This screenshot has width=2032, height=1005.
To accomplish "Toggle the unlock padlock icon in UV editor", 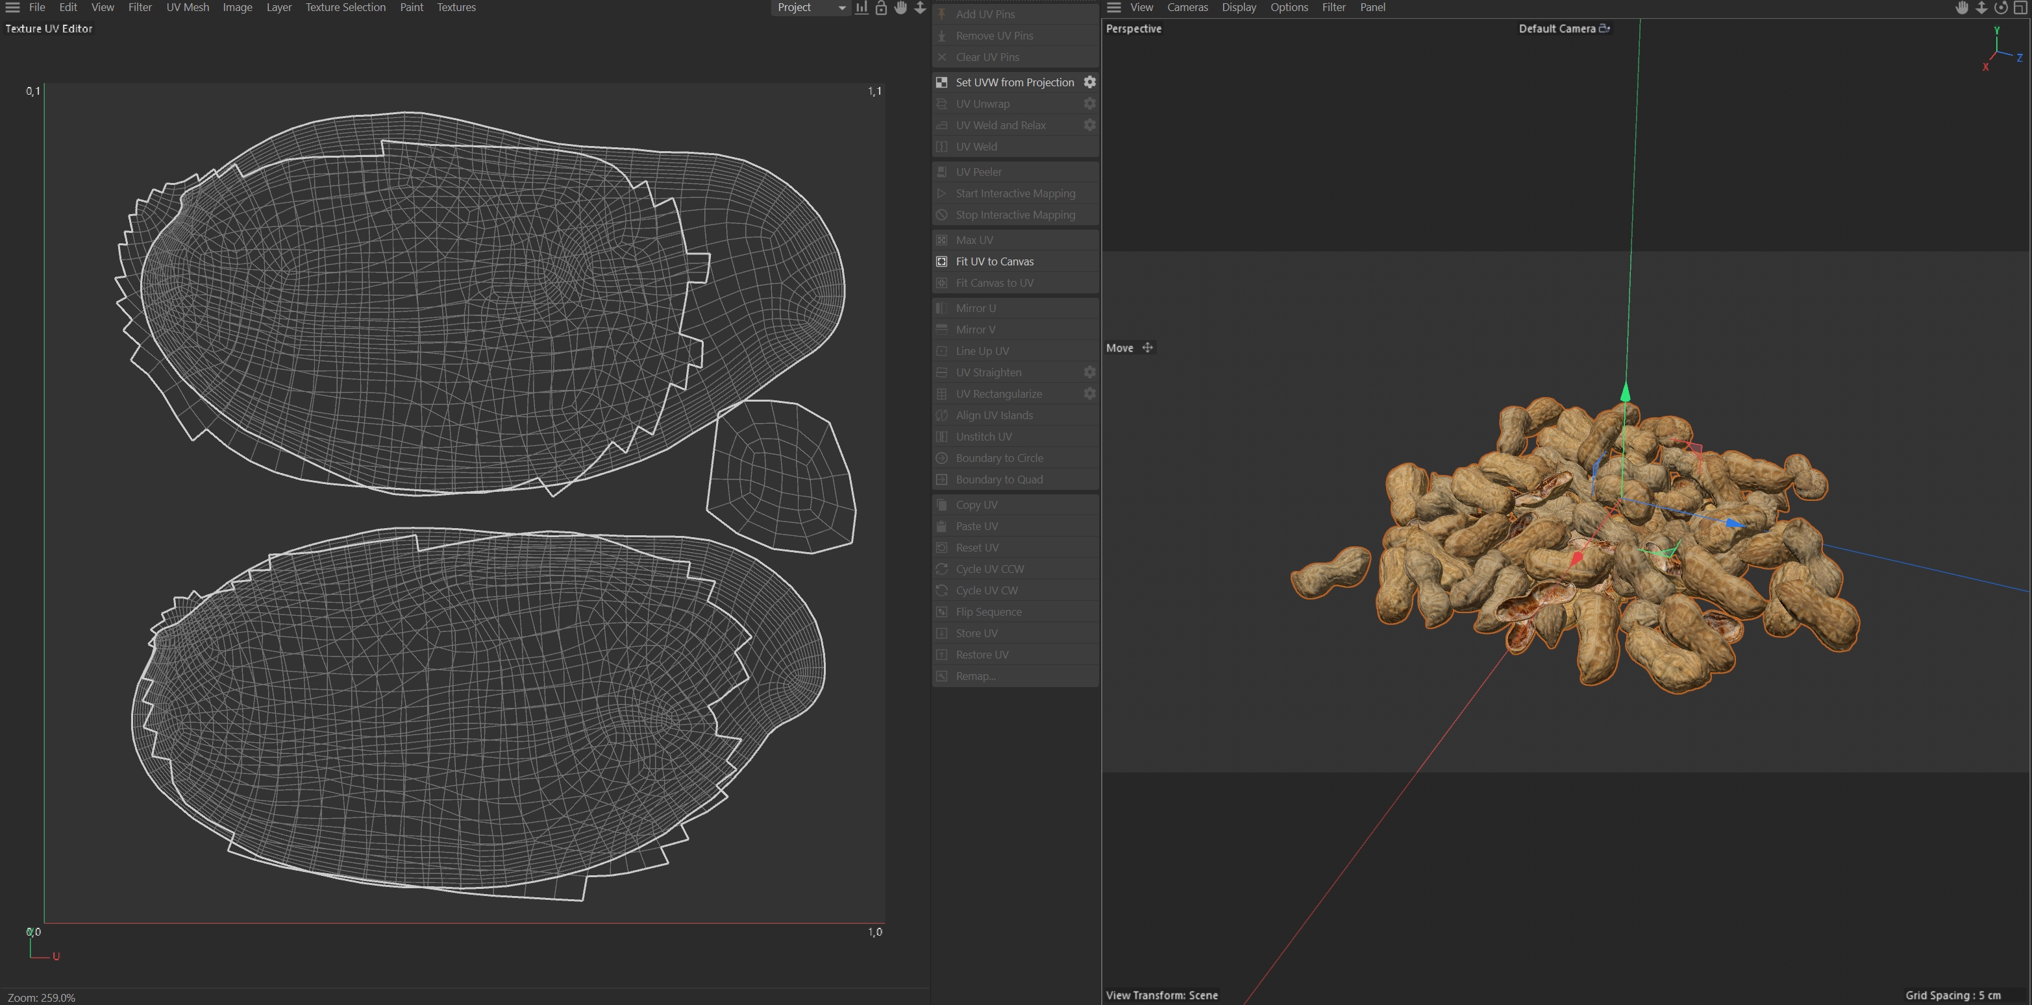I will 881,8.
